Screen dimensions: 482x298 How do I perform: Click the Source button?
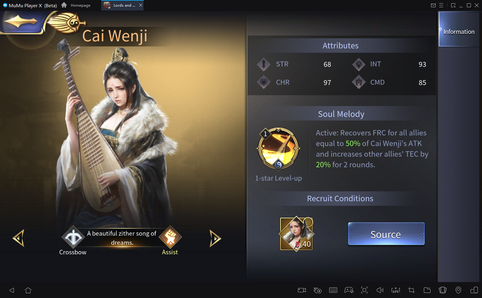tap(386, 234)
